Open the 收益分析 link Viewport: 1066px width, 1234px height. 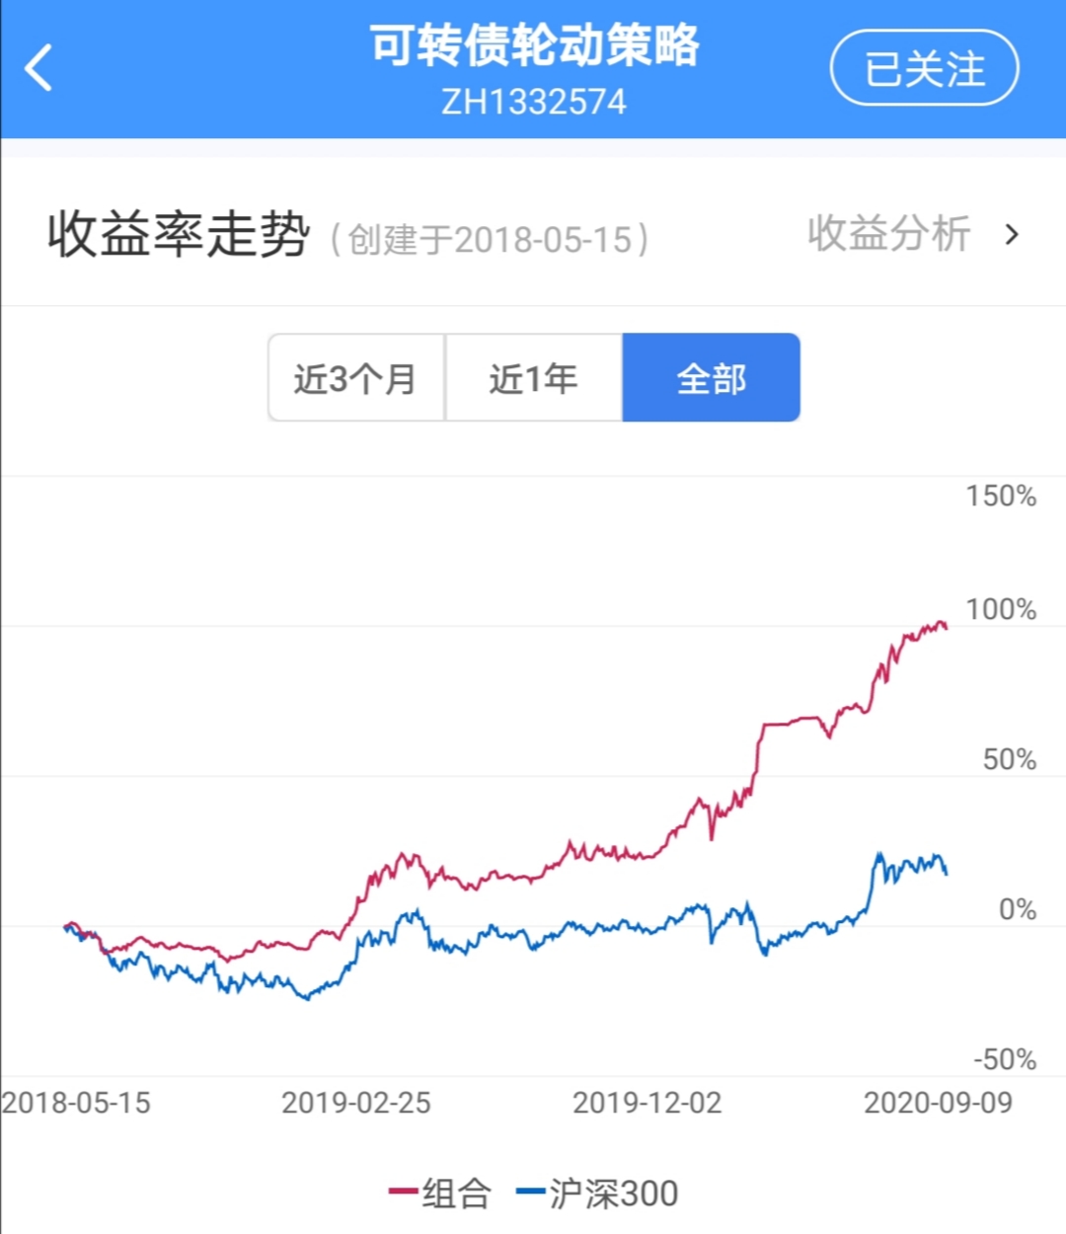click(x=888, y=235)
